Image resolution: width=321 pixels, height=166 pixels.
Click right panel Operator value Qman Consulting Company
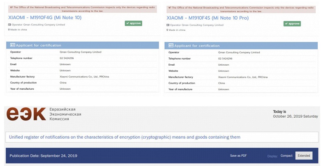(x=239, y=52)
